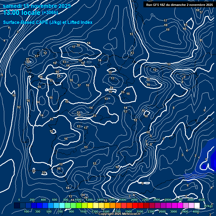This screenshot has height=216, width=216.
Task: Click the '4500' legend value
Action: tap(202, 200)
